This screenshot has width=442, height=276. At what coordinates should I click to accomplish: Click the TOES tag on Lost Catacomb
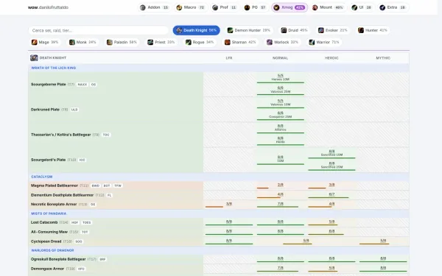pos(87,222)
